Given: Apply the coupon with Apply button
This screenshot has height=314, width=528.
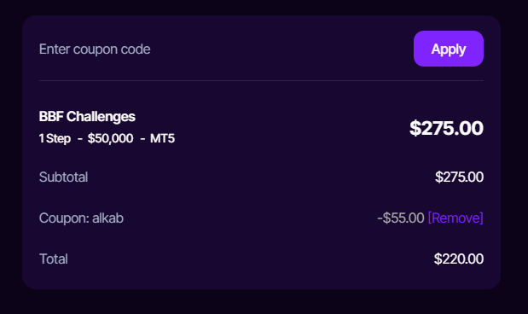Looking at the screenshot, I should click(449, 49).
